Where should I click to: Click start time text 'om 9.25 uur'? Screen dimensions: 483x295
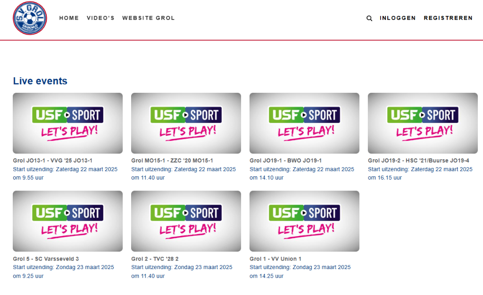click(x=28, y=276)
